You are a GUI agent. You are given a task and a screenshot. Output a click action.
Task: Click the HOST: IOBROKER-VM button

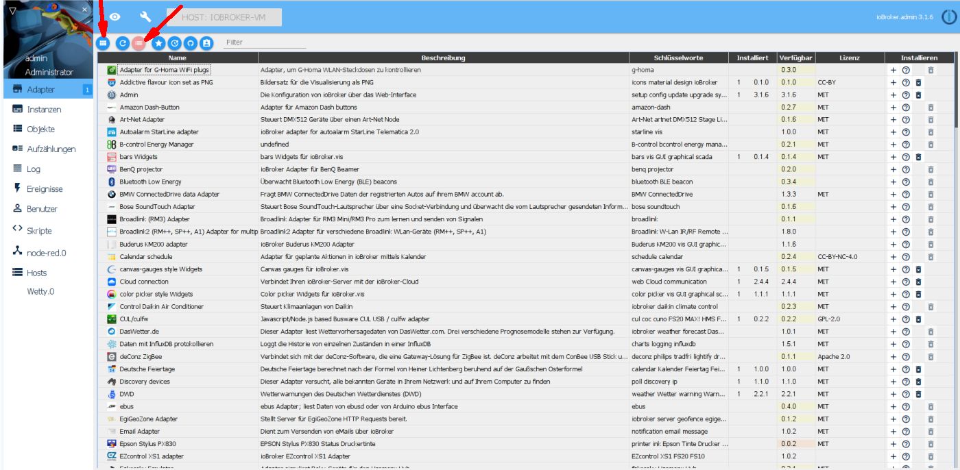coord(224,17)
